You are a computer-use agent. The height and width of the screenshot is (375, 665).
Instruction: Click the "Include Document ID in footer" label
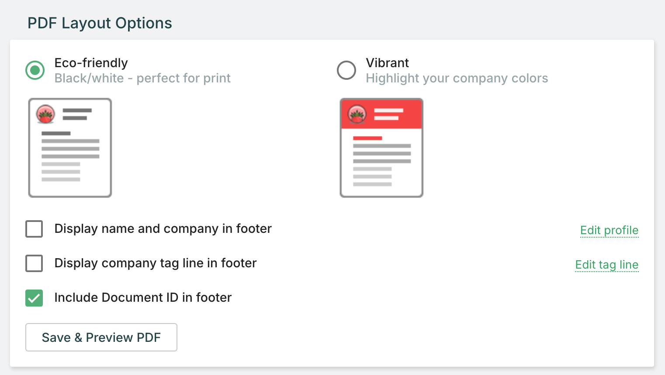point(143,298)
